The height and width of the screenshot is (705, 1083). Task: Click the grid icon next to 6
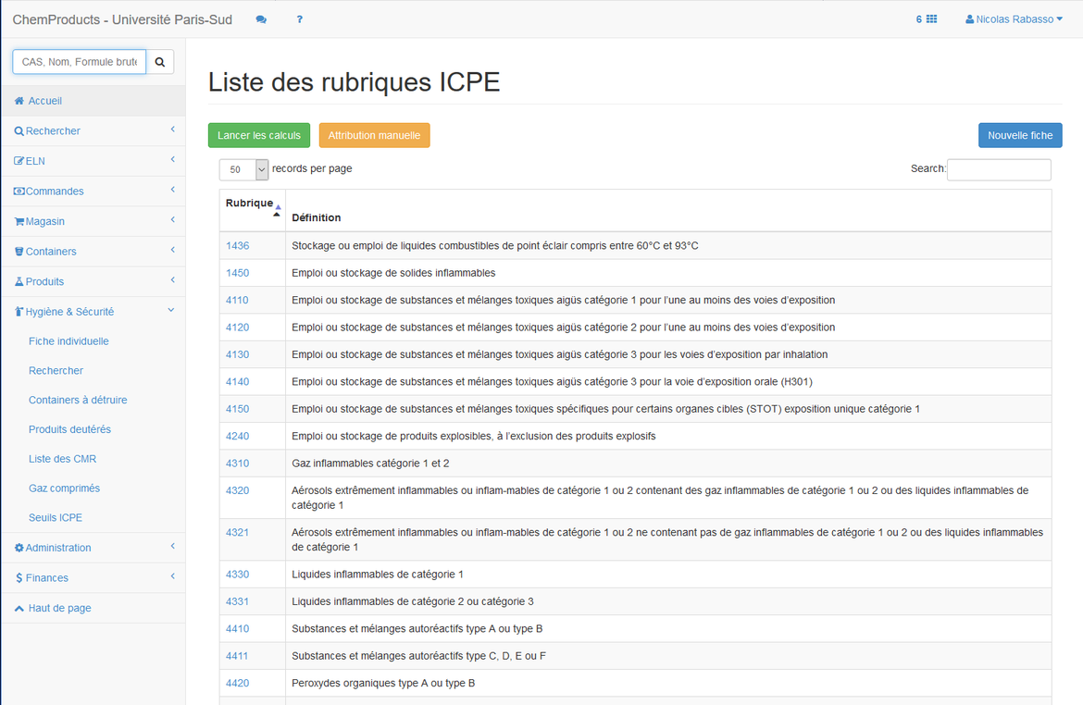[x=932, y=19]
